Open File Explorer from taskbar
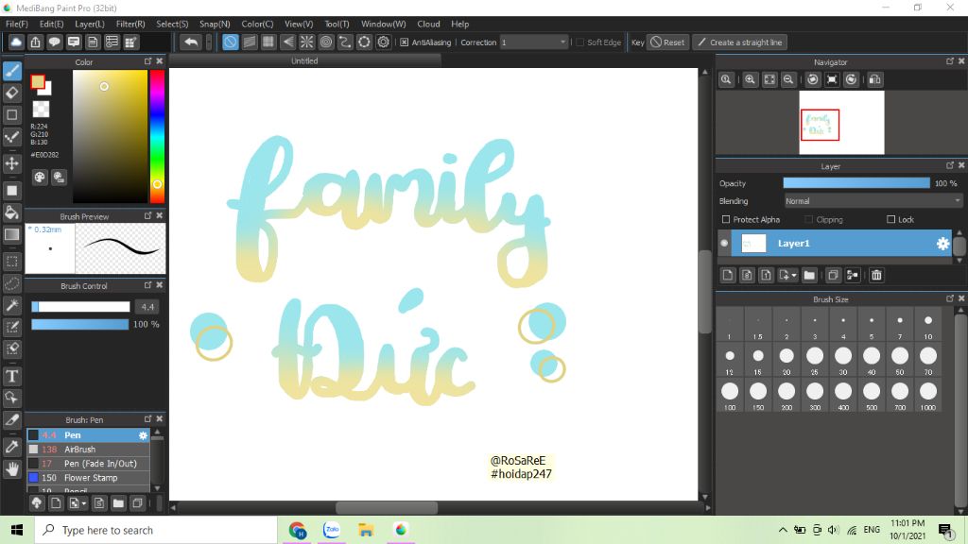 tap(366, 530)
